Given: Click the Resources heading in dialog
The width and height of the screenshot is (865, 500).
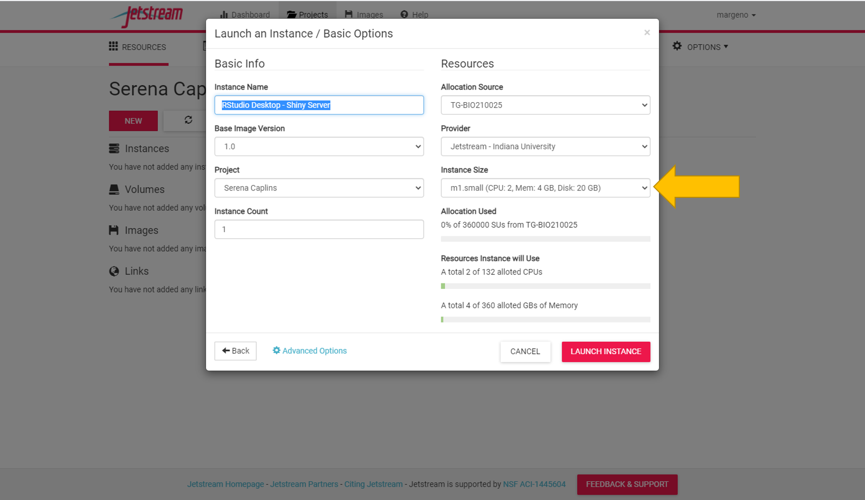Looking at the screenshot, I should (467, 64).
